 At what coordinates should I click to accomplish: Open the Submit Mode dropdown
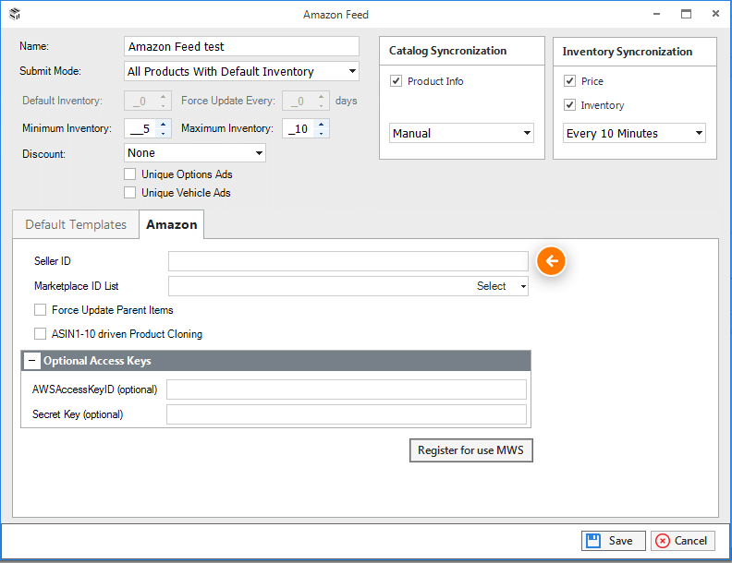[352, 71]
